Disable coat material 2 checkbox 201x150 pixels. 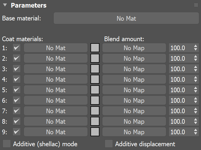[17, 58]
